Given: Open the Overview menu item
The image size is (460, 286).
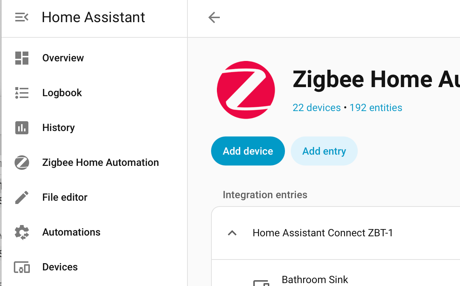Looking at the screenshot, I should (63, 58).
